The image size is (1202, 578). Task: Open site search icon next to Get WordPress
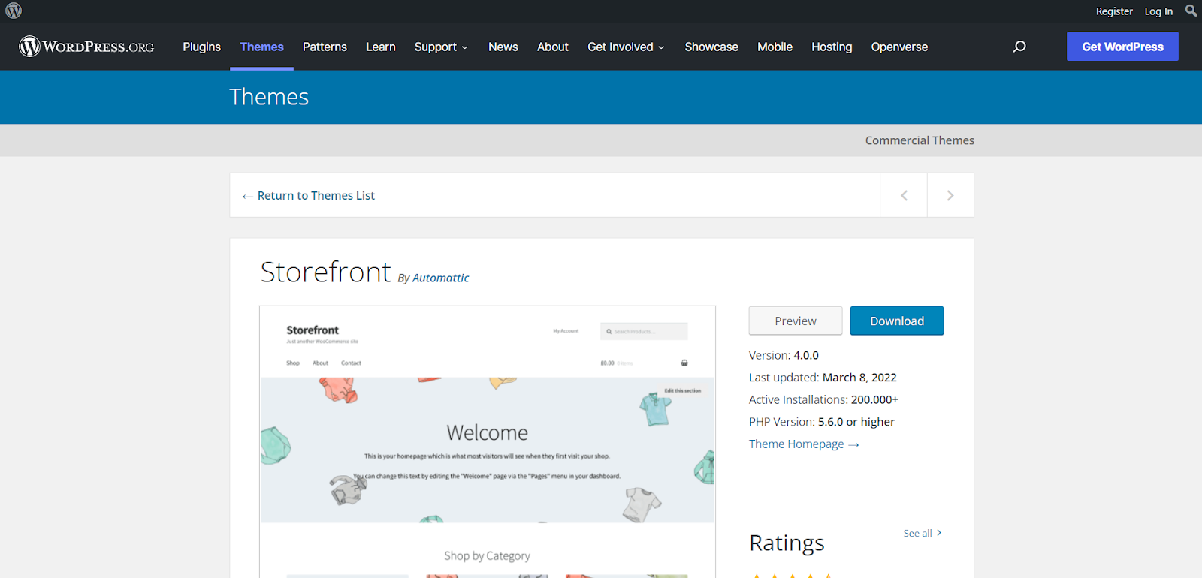(1019, 47)
